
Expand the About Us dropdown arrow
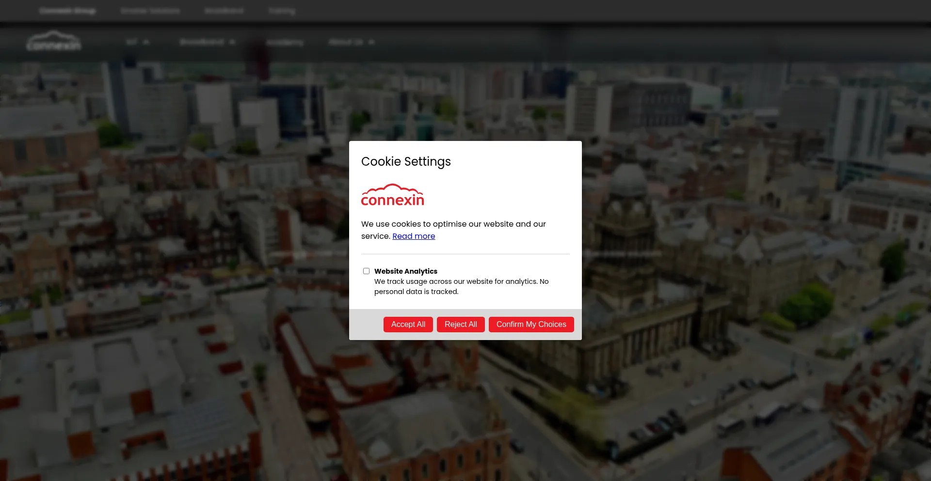[371, 42]
